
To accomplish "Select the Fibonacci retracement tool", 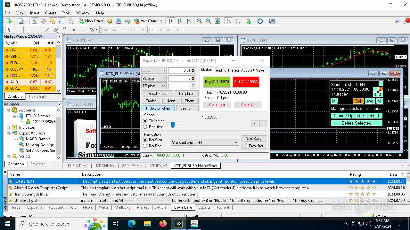I will coord(65,30).
